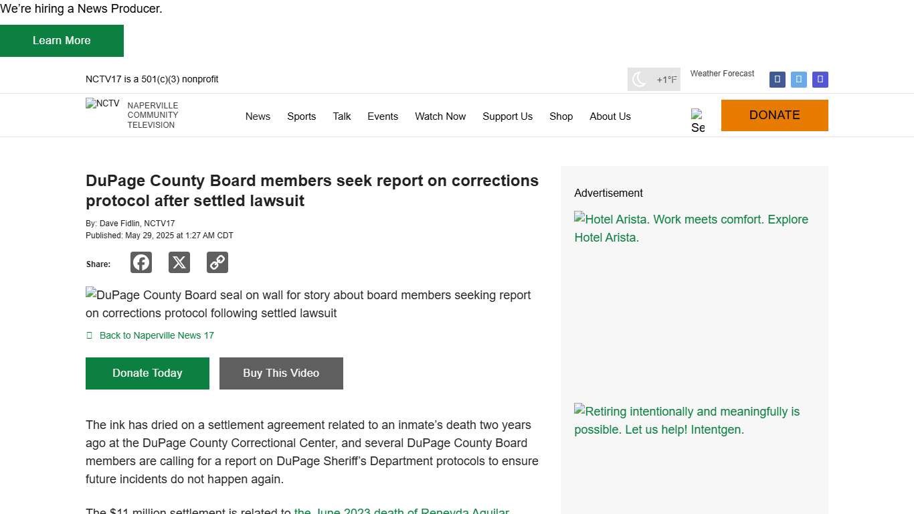Open the Sports menu item

click(x=301, y=116)
